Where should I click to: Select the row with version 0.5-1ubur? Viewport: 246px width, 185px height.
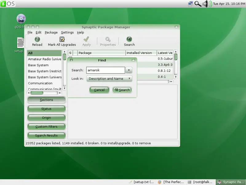tap(155, 59)
